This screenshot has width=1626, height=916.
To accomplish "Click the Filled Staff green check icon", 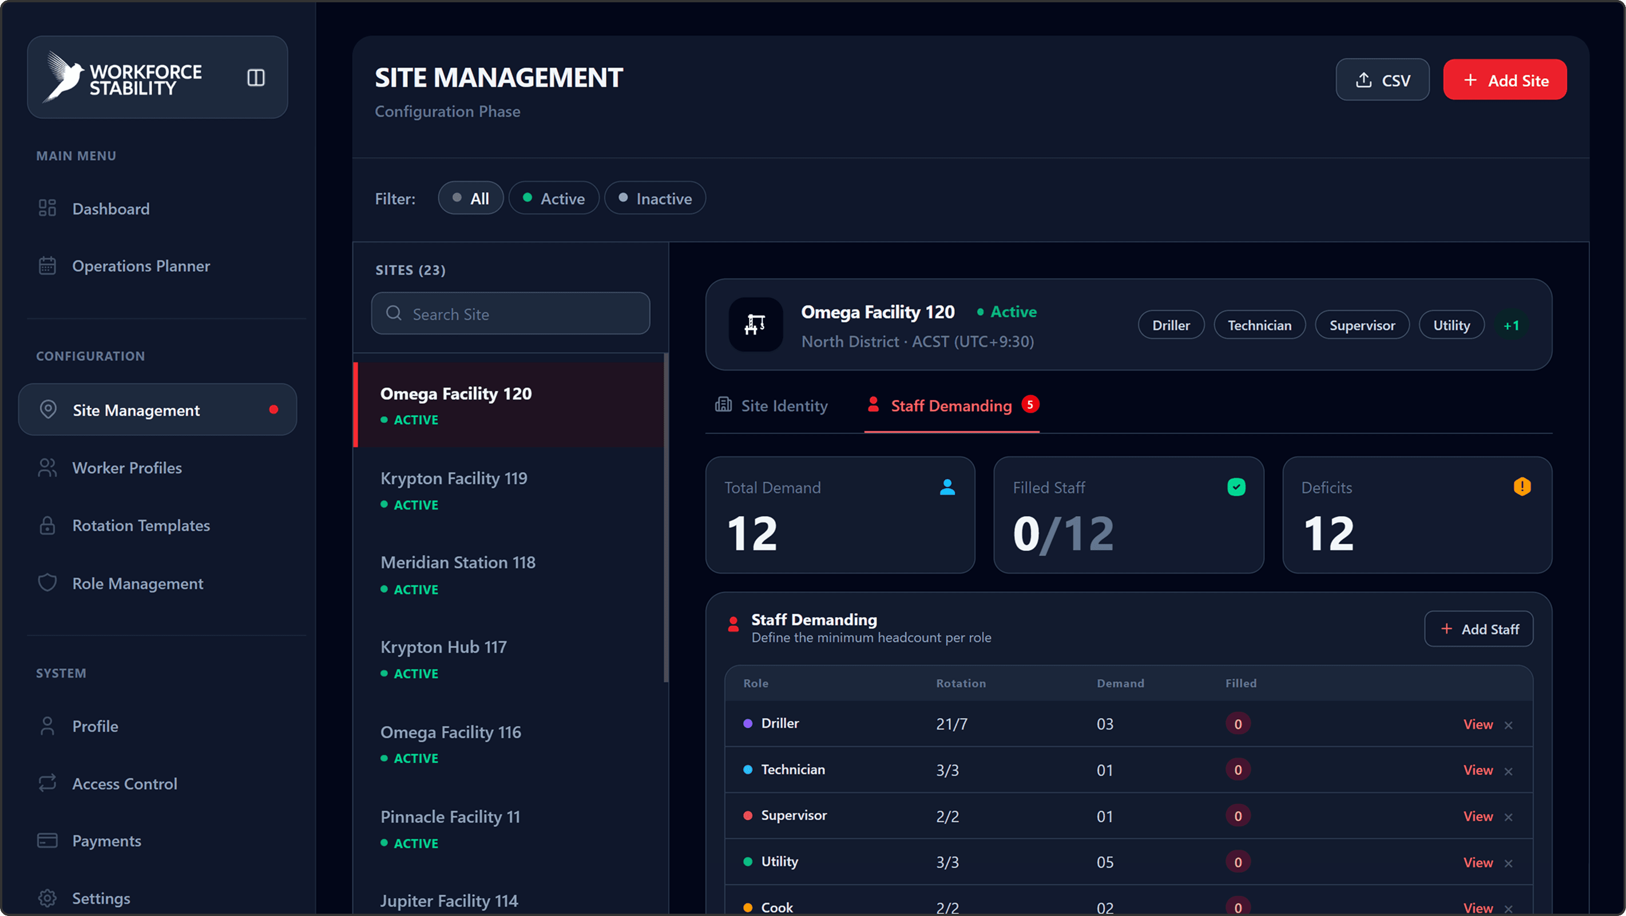I will 1236,487.
